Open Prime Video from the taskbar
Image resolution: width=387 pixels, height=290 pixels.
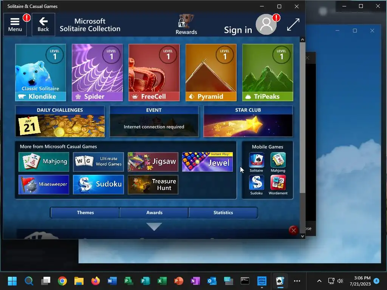[262, 281]
